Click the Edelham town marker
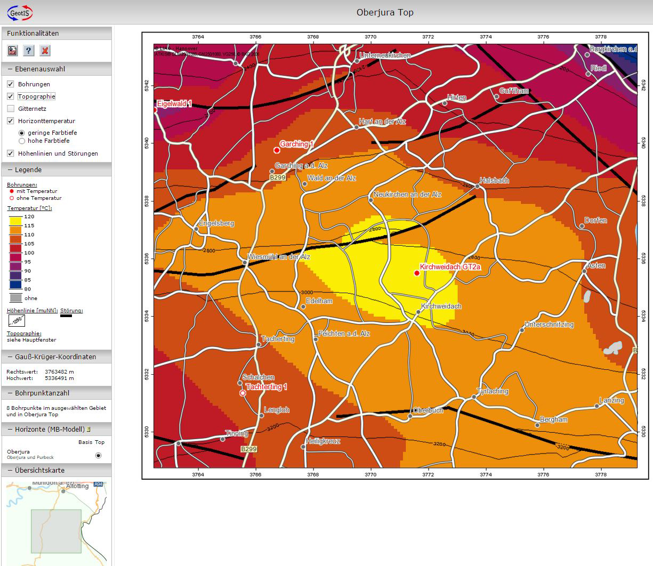653x566 pixels. click(x=303, y=306)
